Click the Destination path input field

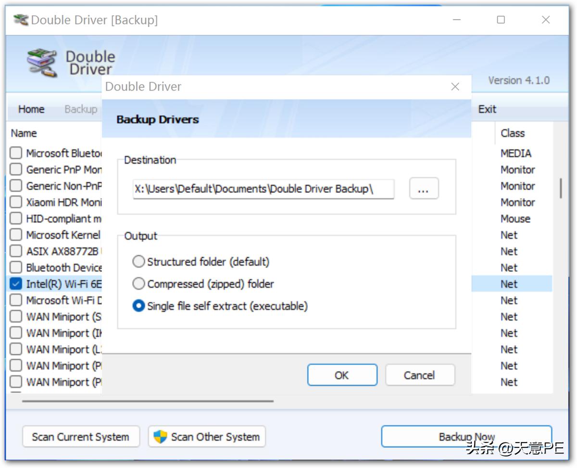263,189
